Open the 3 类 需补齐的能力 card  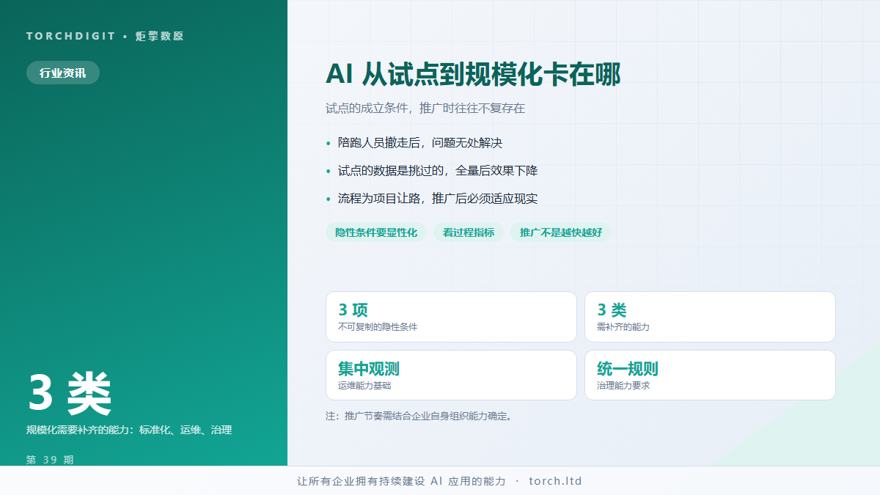[x=710, y=317]
